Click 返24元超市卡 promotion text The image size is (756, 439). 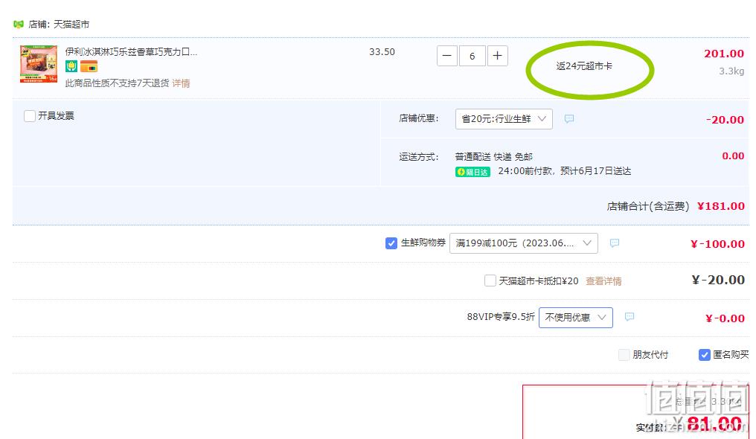584,66
